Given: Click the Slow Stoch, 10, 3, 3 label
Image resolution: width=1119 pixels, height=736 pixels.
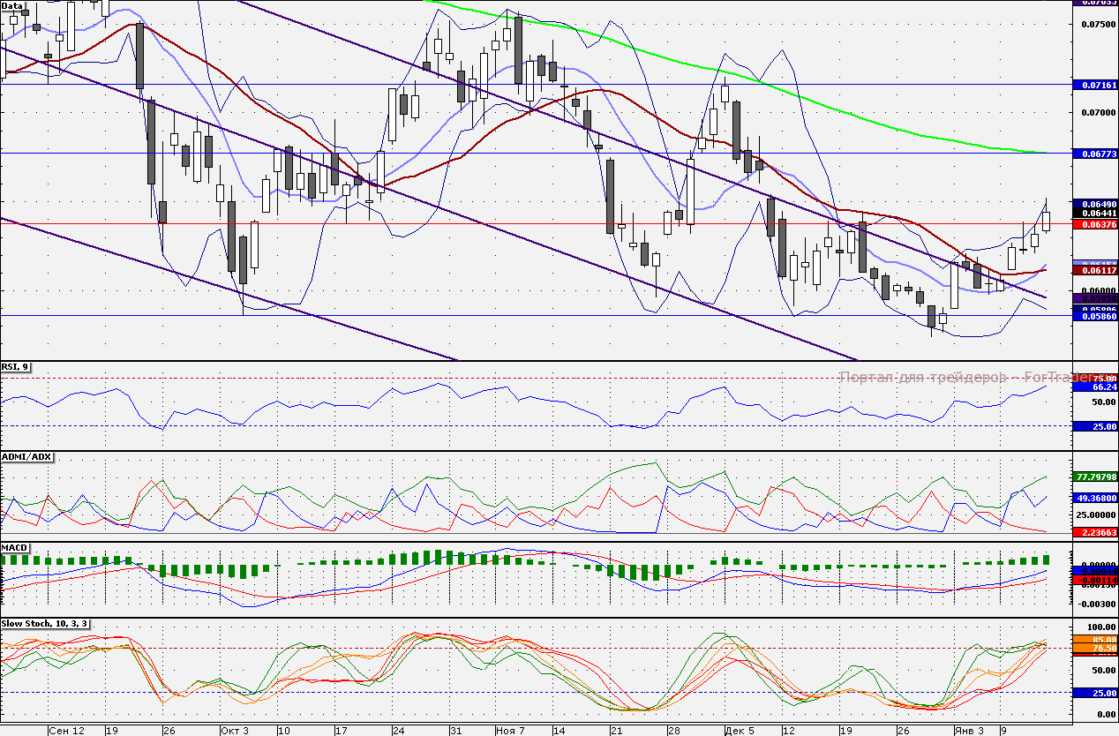Looking at the screenshot, I should coord(45,624).
